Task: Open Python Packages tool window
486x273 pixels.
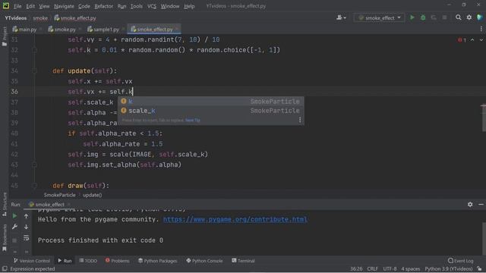Action: pyautogui.click(x=157, y=261)
